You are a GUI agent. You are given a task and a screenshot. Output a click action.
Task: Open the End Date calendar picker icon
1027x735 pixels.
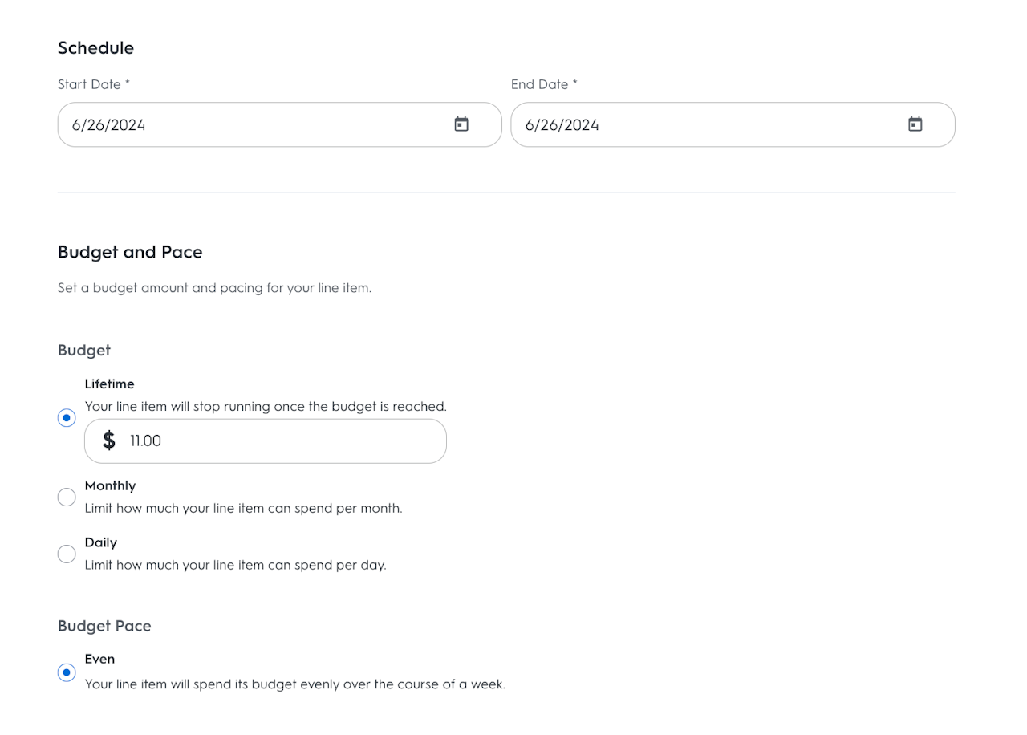pyautogui.click(x=915, y=124)
